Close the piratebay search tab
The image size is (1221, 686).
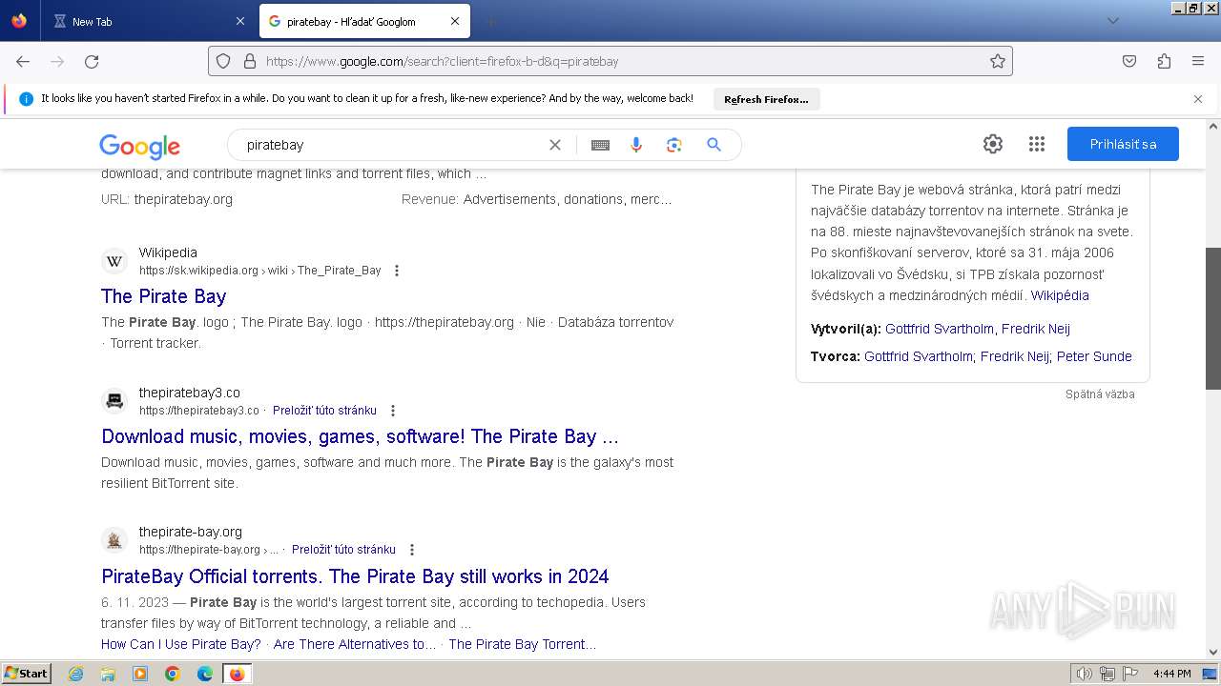(455, 21)
